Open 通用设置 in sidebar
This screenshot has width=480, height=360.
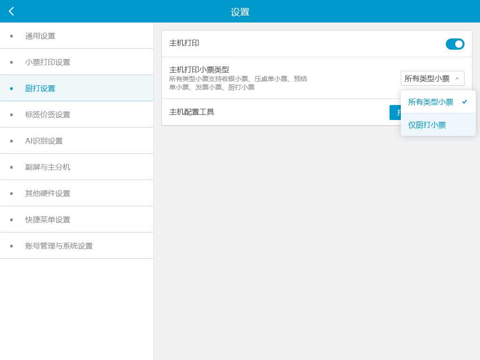(76, 36)
